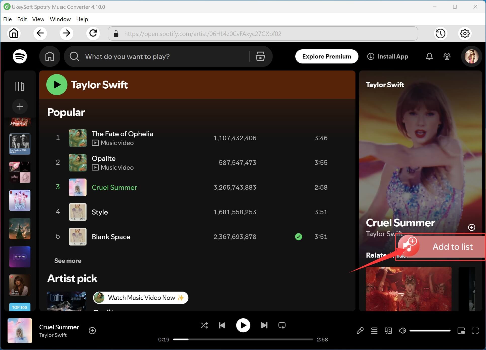Click the Explore Premium button

point(326,56)
